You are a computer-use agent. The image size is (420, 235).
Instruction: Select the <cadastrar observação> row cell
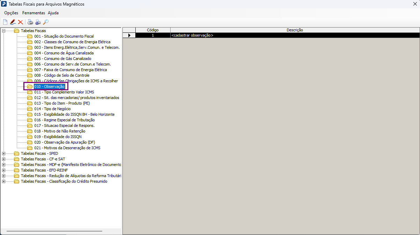(x=295, y=35)
